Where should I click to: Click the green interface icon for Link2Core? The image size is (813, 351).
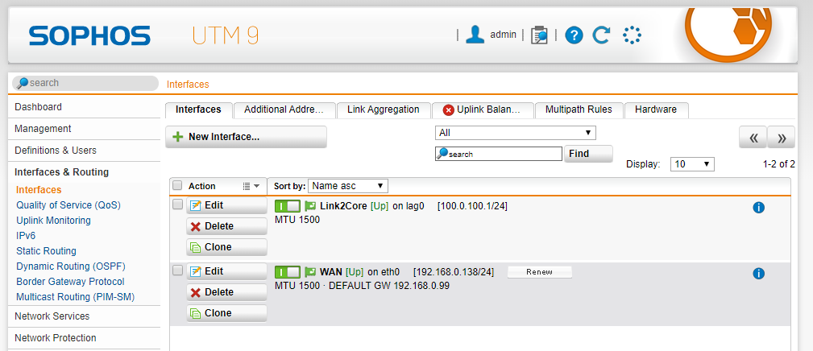[x=310, y=206]
